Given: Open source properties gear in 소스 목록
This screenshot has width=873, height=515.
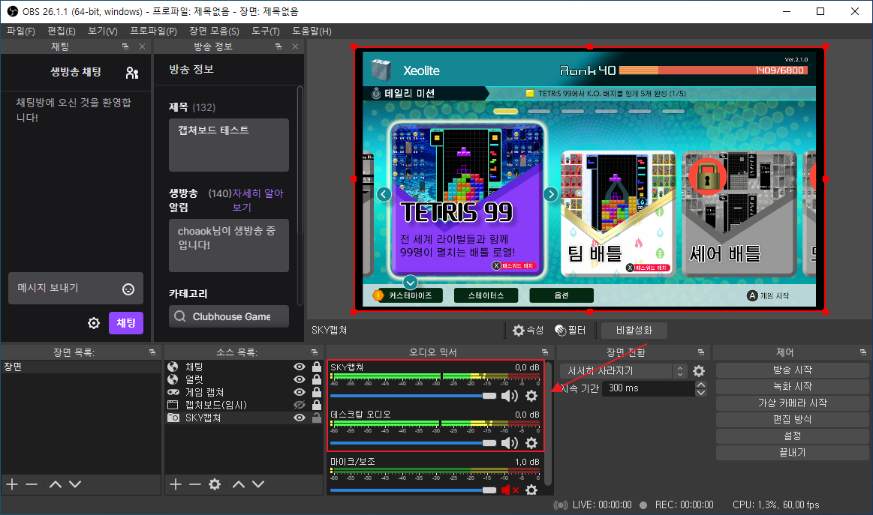Looking at the screenshot, I should coord(215,484).
